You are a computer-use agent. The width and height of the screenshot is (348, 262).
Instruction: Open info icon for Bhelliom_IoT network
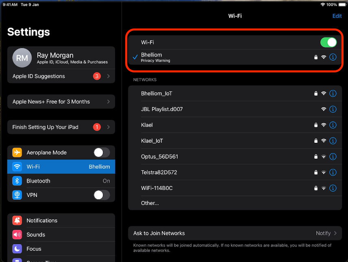pos(333,94)
